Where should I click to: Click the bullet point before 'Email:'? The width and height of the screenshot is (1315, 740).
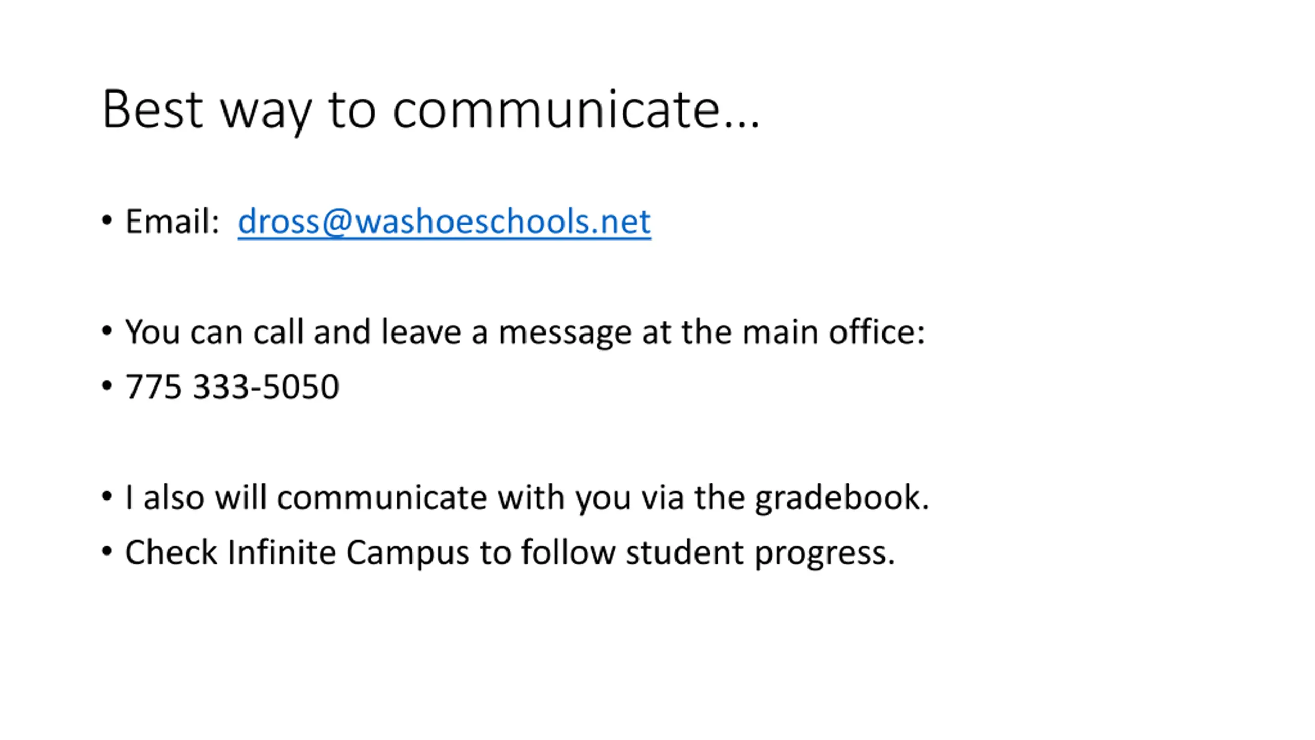pos(107,221)
